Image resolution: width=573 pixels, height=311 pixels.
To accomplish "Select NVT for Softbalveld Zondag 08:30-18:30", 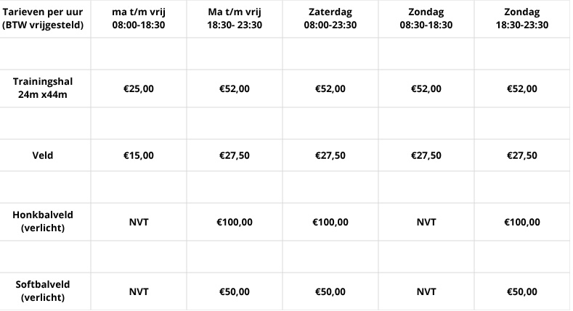I will pos(426,291).
